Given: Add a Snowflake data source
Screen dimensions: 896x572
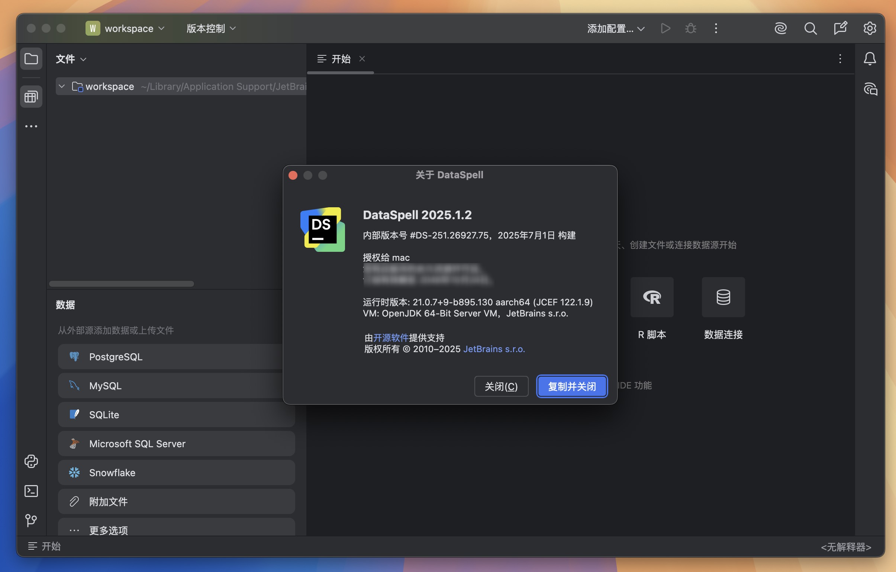Looking at the screenshot, I should (176, 472).
